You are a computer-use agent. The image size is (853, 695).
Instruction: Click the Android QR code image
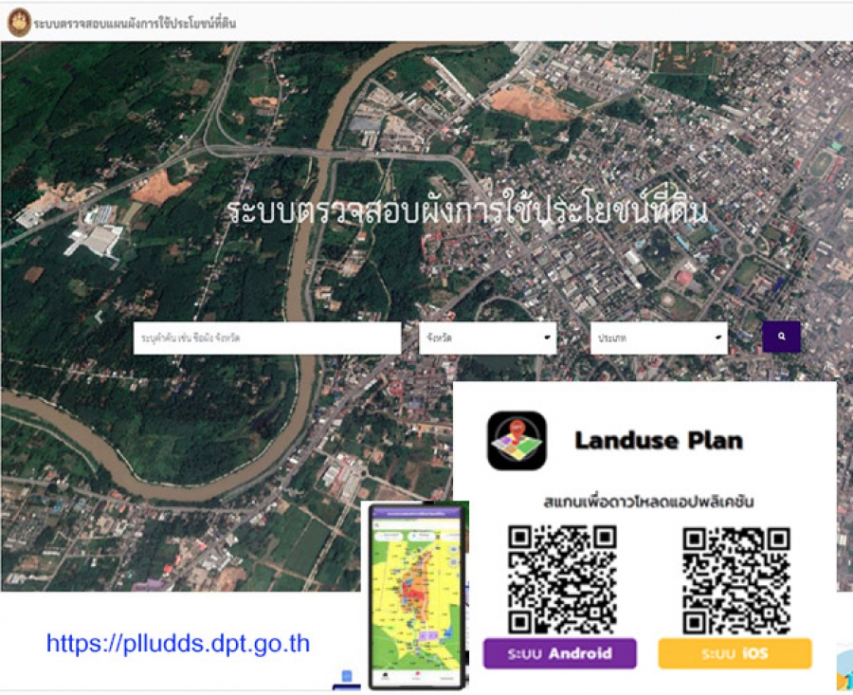tap(562, 579)
